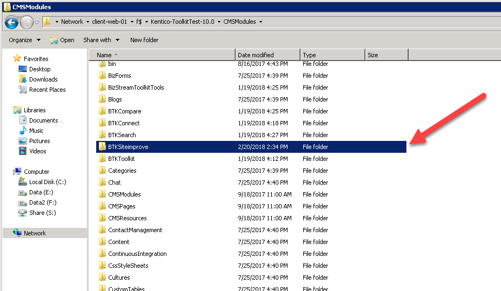The width and height of the screenshot is (501, 291).
Task: Click Kentico-ToolkitTest-10.0 breadcrumb
Action: [x=183, y=22]
